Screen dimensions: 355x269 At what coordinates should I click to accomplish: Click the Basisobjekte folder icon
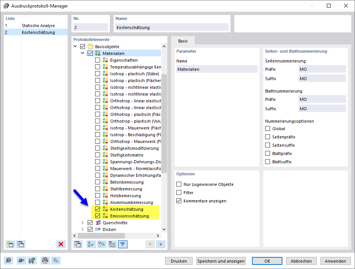(x=90, y=46)
